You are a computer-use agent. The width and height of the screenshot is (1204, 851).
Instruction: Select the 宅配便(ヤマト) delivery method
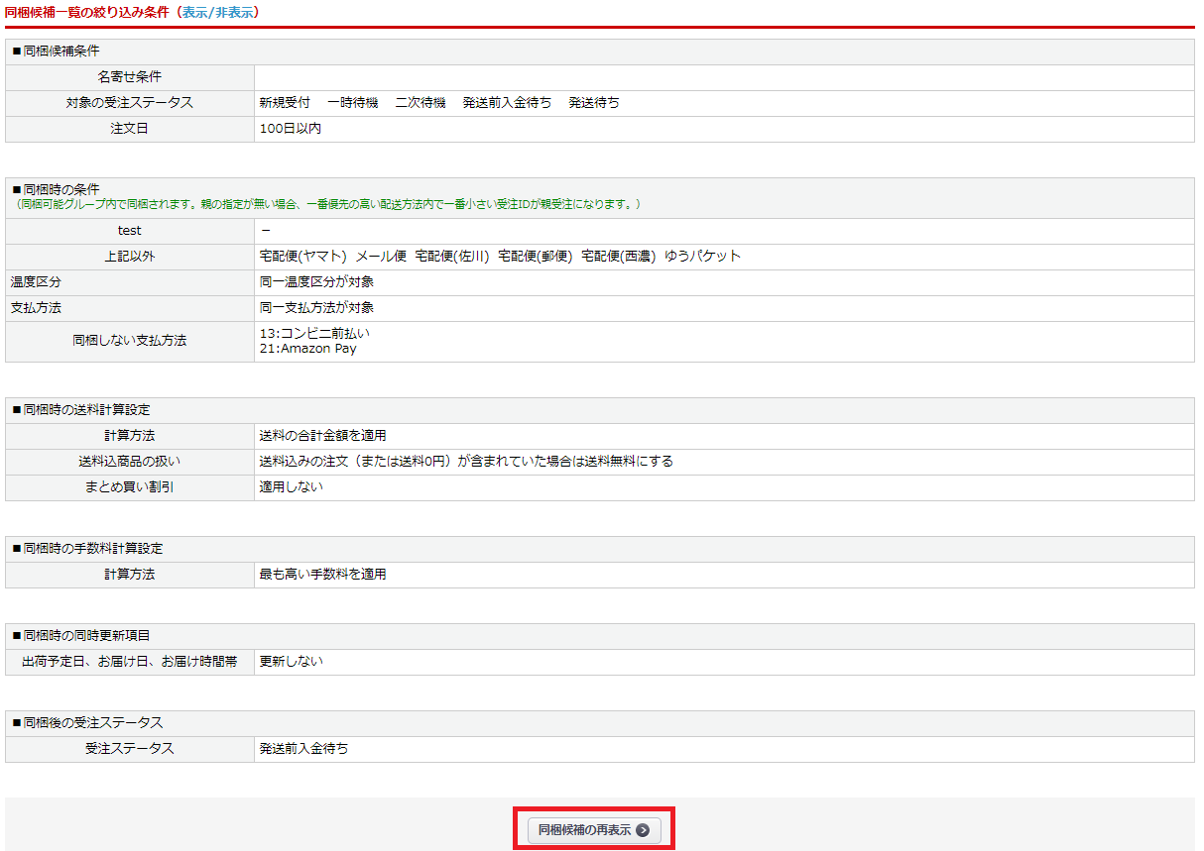pos(302,257)
